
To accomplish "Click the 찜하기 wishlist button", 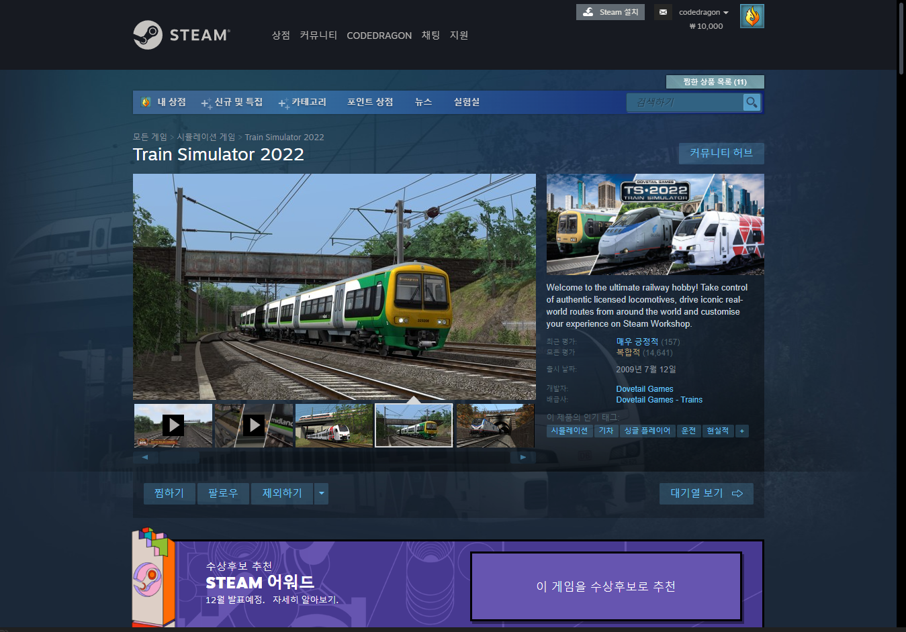I will (169, 493).
